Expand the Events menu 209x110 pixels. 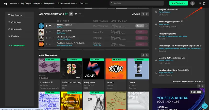tap(83, 3)
